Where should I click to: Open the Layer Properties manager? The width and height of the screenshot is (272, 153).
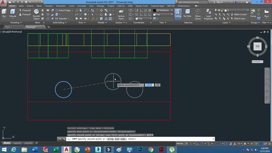tap(208, 14)
